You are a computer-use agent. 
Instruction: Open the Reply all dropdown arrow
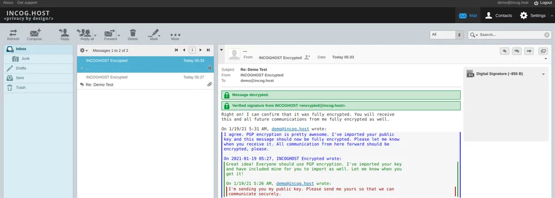pos(95,35)
